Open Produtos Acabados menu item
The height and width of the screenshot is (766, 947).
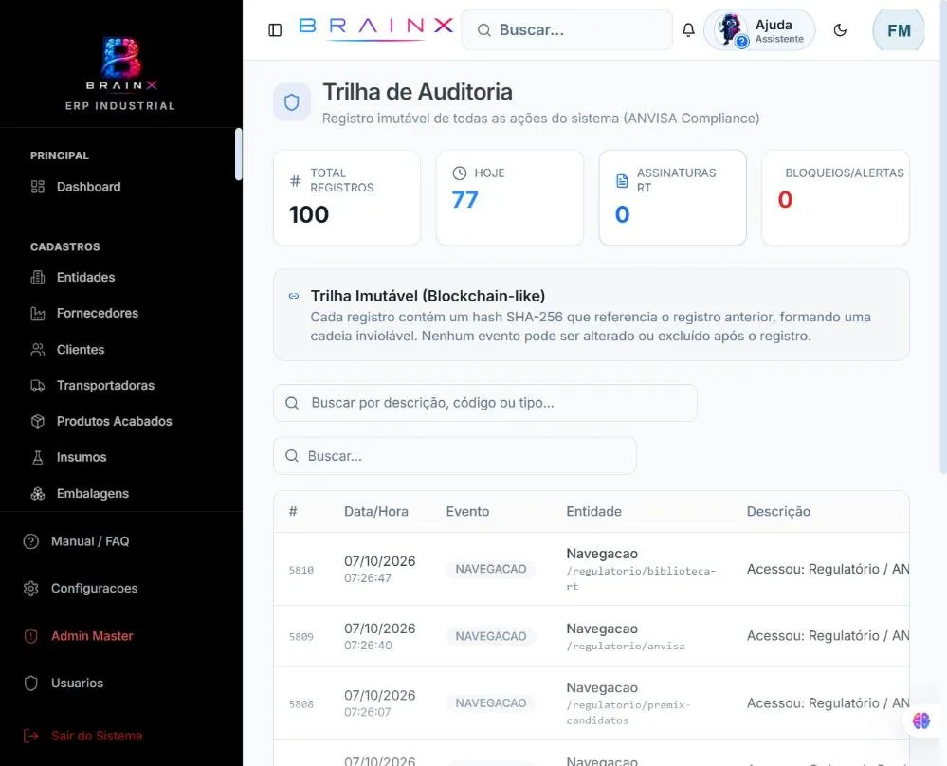coord(114,421)
